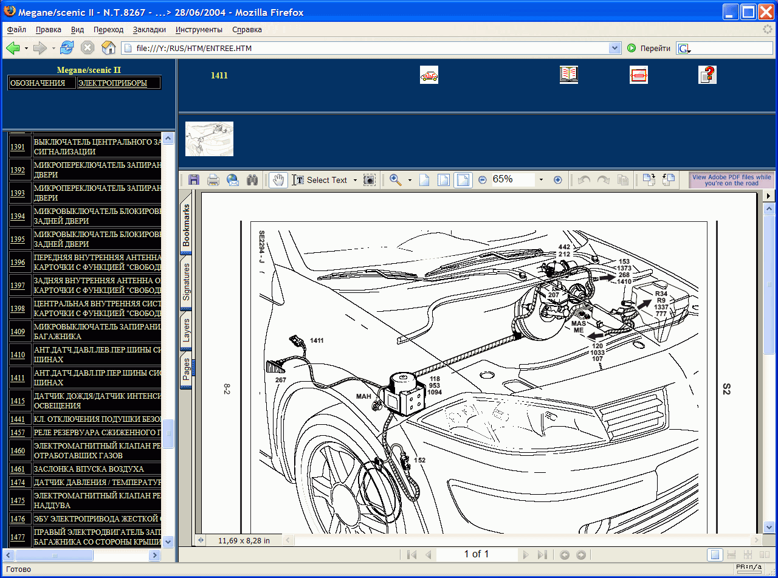Open the book icon in top header
Screen dimensions: 778x578
tap(569, 75)
